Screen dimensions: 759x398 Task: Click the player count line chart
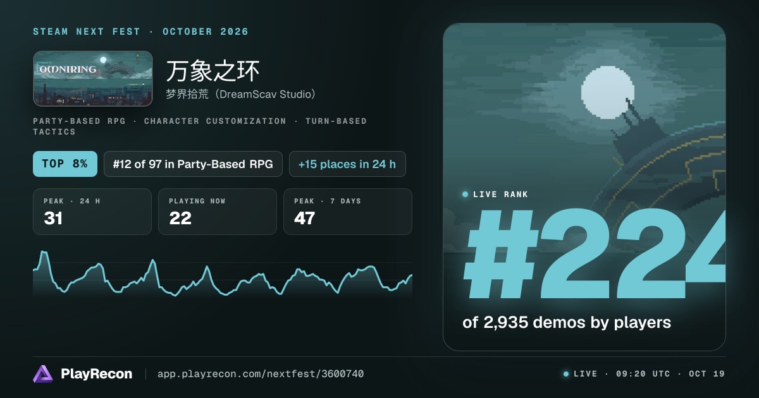coord(223,274)
